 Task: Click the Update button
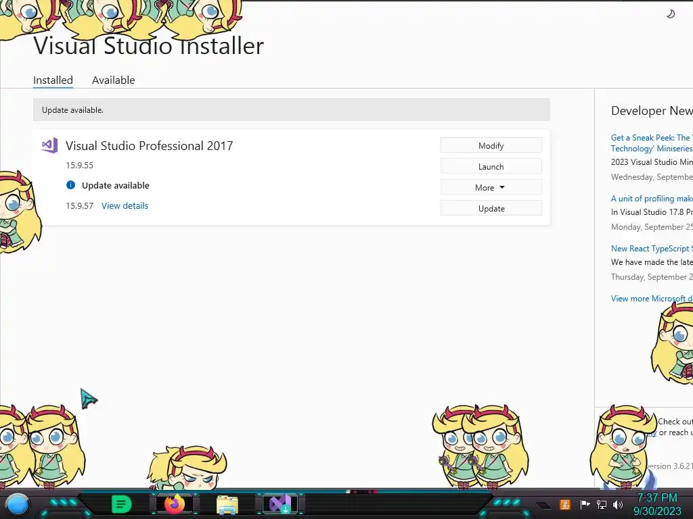coord(491,209)
